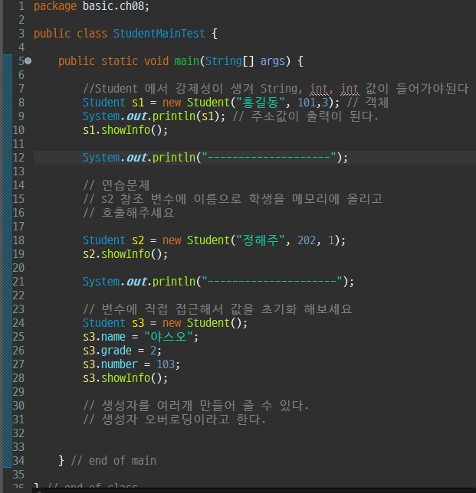This screenshot has height=493, width=476.
Task: Click comment '// 연습문제'
Action: [117, 185]
